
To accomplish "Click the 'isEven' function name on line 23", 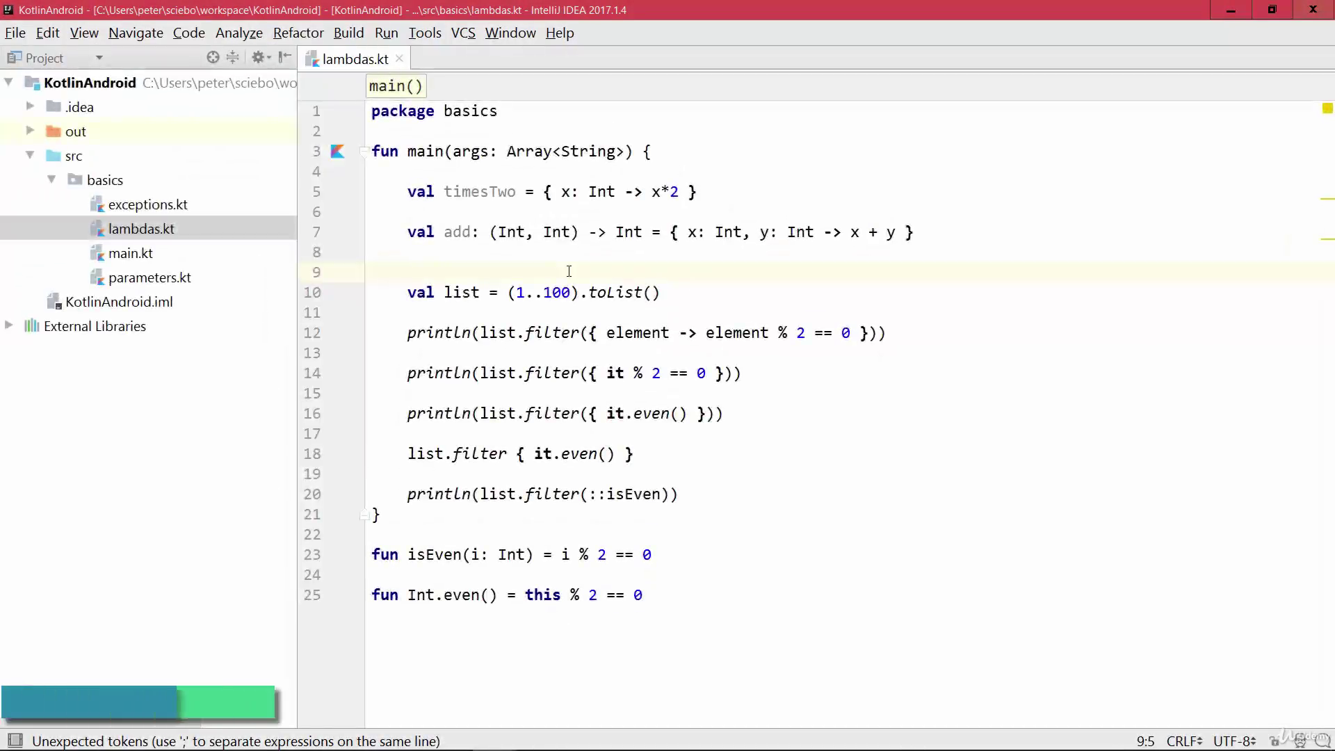I will pyautogui.click(x=435, y=555).
